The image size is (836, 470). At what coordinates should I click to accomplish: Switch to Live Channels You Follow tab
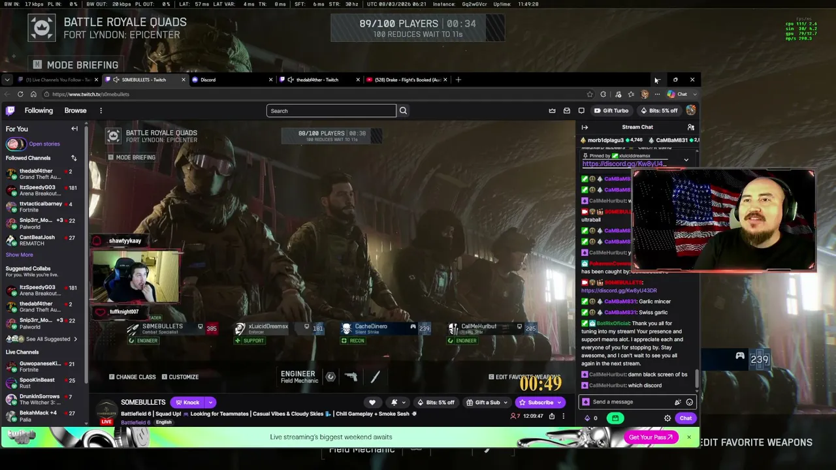point(58,80)
